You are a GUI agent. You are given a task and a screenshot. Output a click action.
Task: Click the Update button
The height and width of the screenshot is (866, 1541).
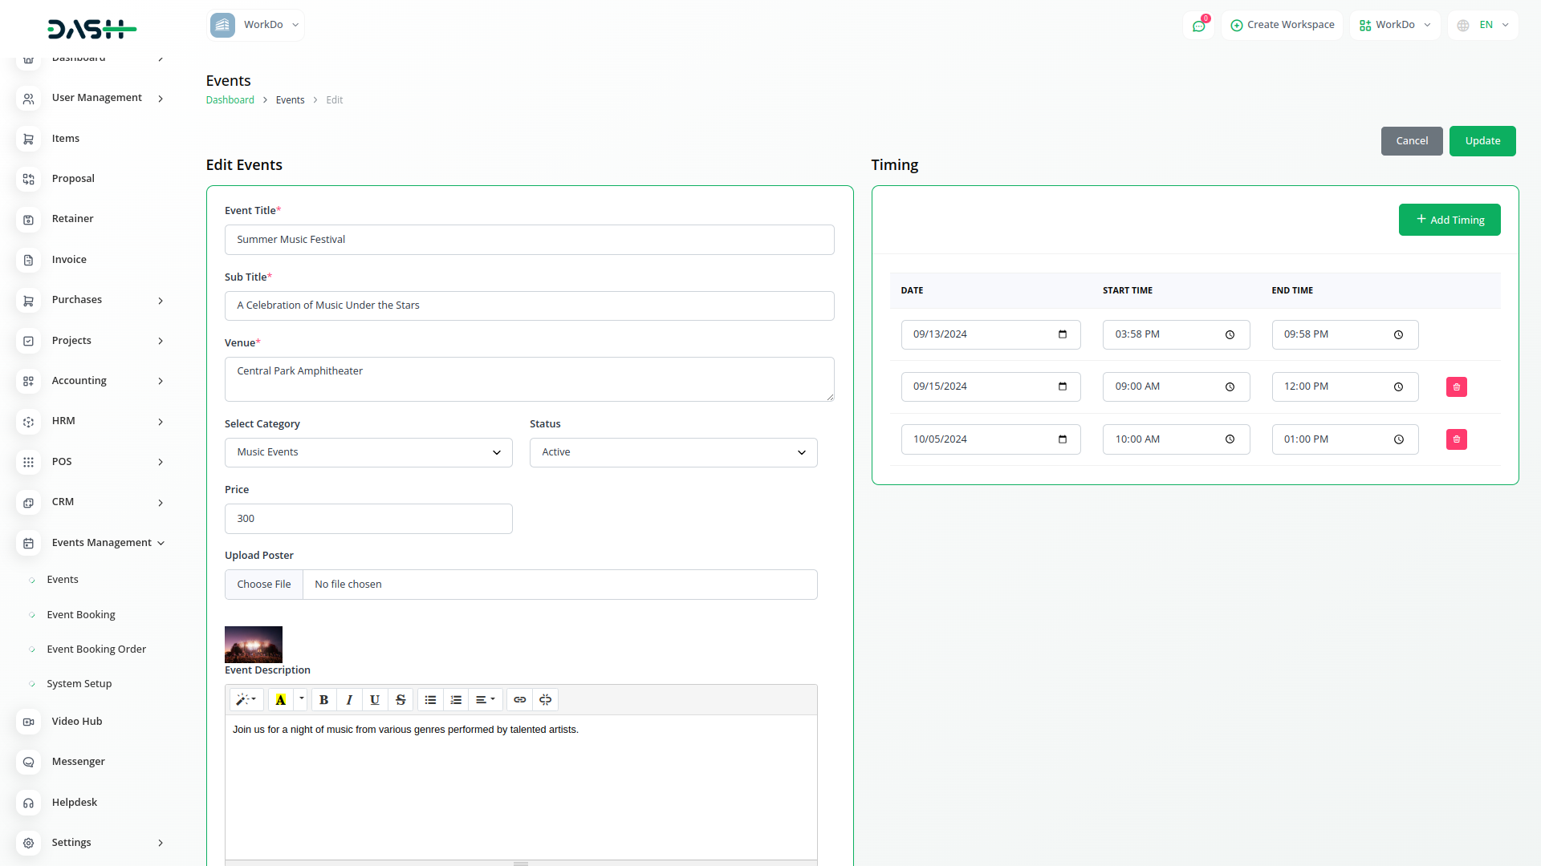[x=1482, y=141]
